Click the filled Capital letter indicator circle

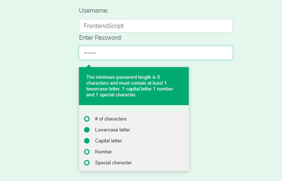point(87,141)
